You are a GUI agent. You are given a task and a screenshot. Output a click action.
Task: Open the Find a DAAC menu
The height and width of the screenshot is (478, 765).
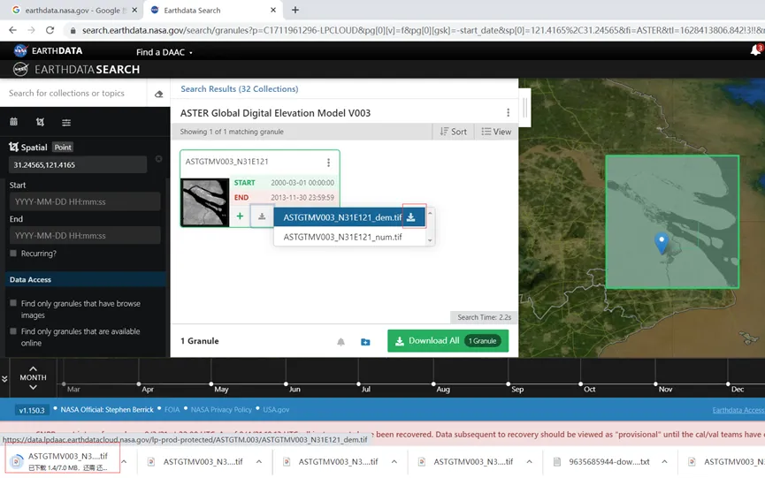164,52
